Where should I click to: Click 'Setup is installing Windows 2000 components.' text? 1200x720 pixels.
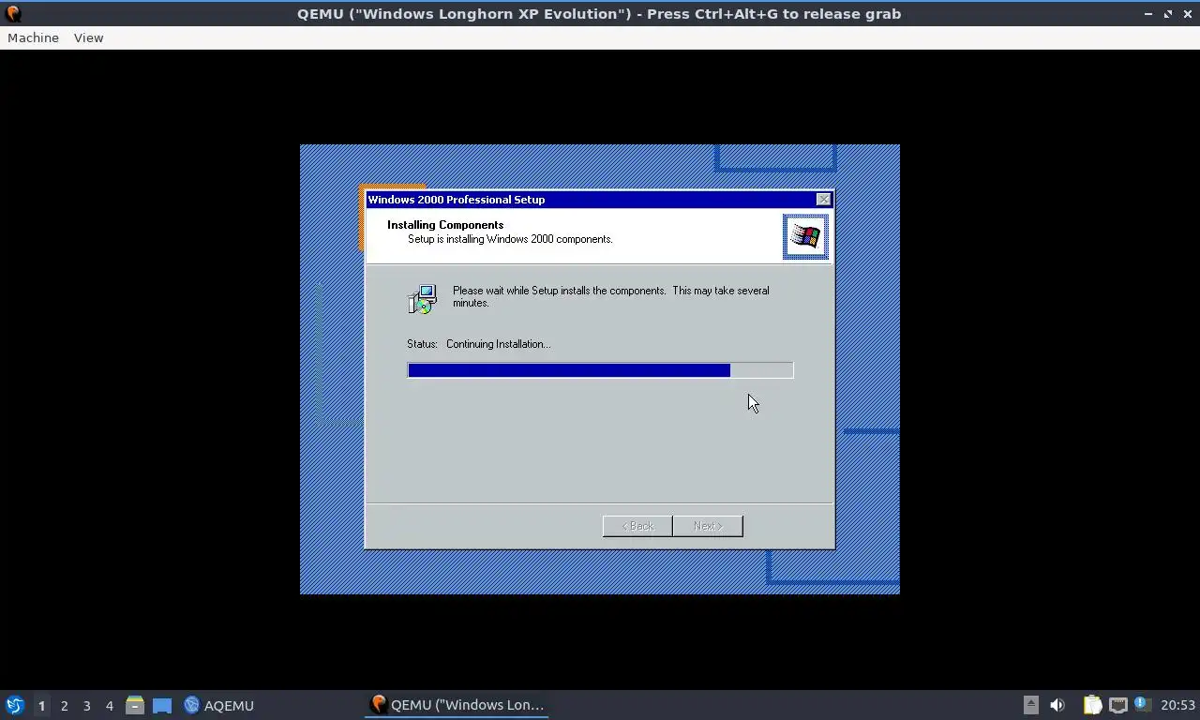(510, 239)
